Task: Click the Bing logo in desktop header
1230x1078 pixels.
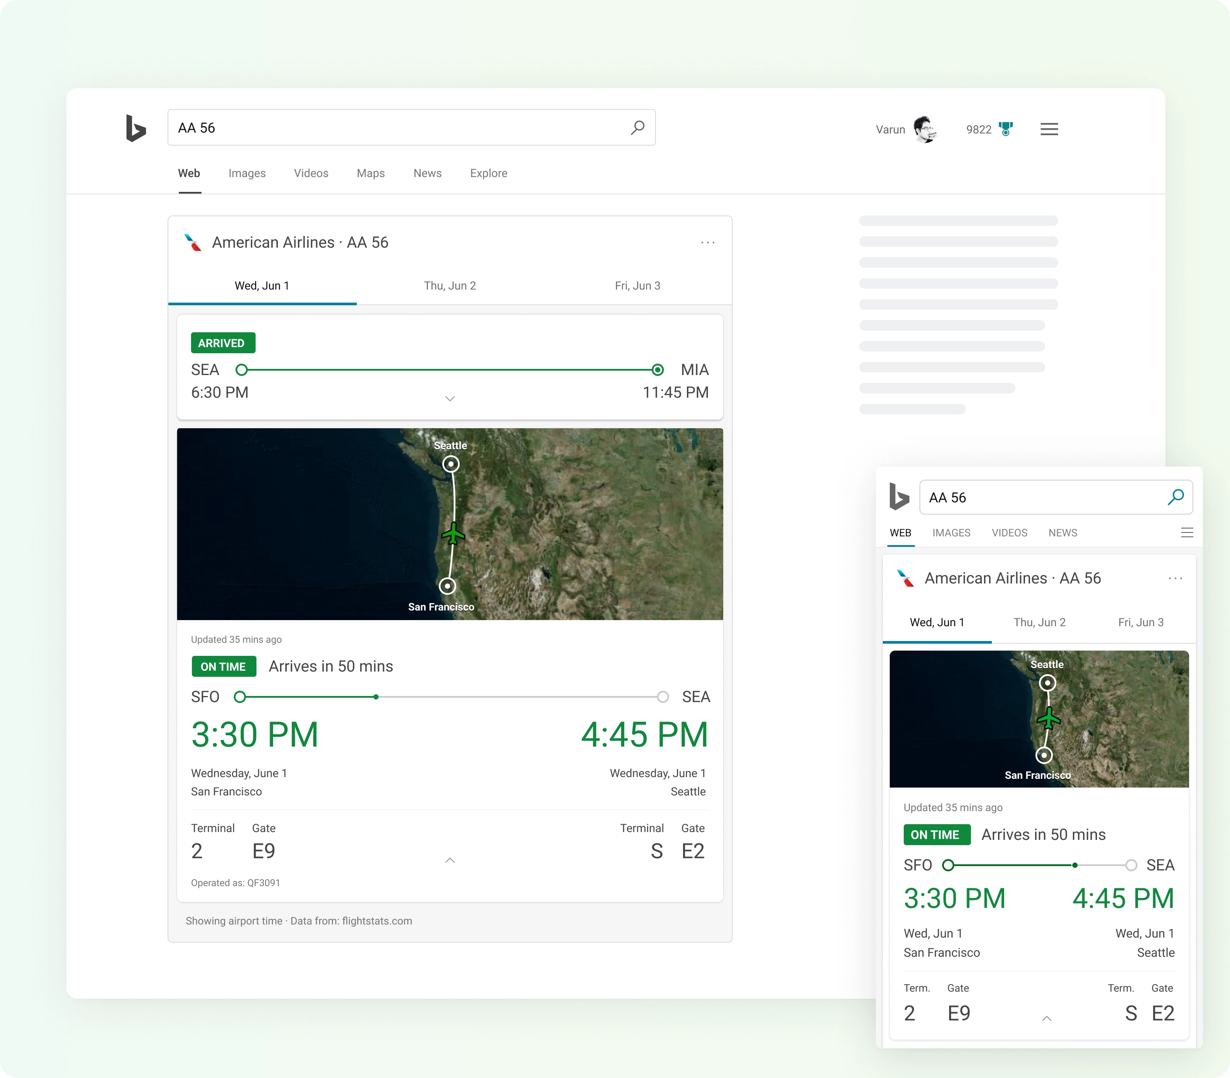Action: [x=136, y=128]
